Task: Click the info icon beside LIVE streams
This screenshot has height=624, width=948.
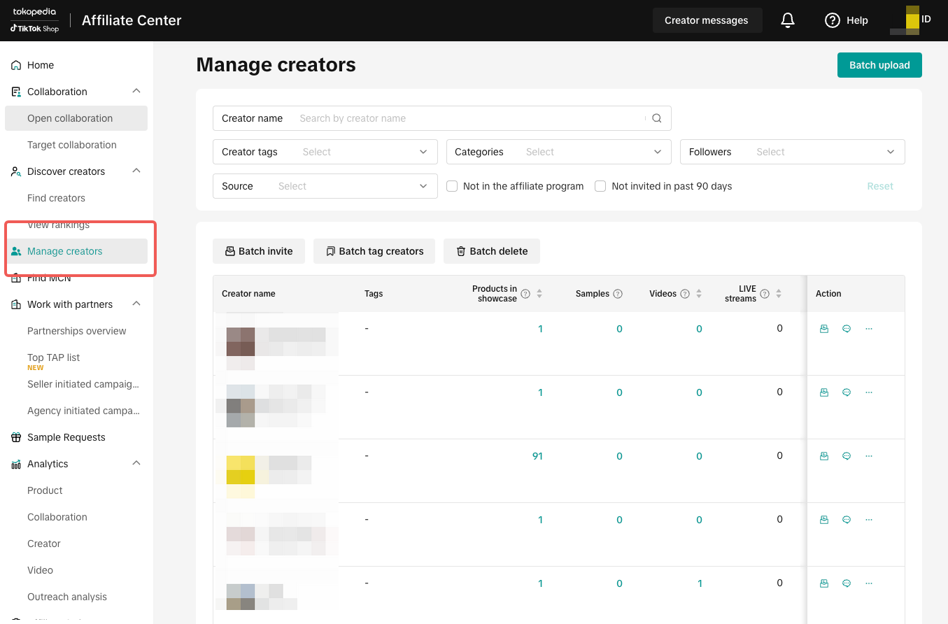Action: click(x=765, y=294)
